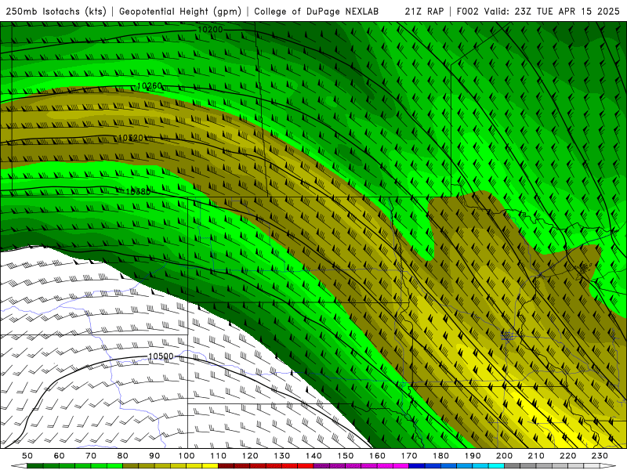Screen dimensions: 627x470
Task: Choose the white swatch at the color bar end
Action: (592, 466)
